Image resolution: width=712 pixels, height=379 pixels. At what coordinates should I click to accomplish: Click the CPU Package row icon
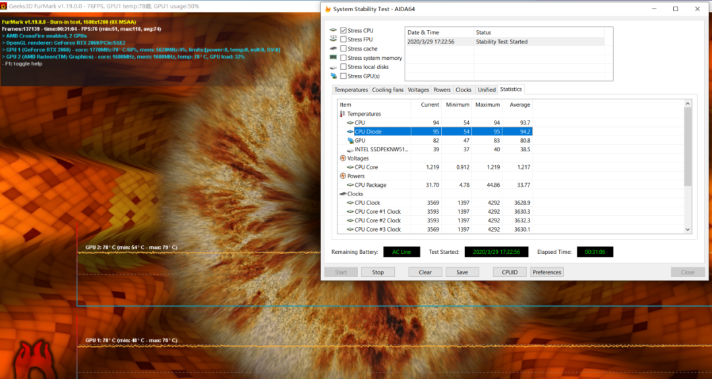[350, 185]
